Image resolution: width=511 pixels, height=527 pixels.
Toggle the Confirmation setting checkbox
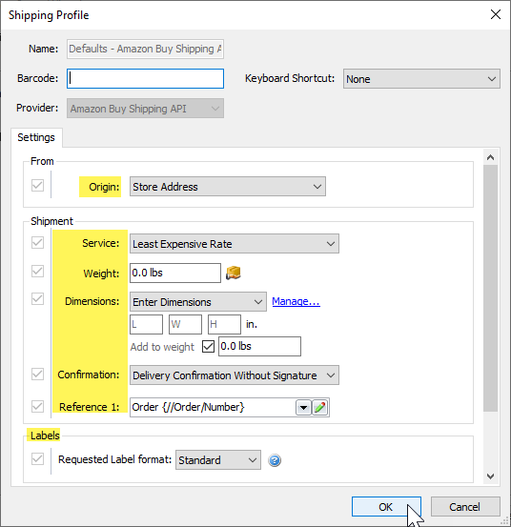tap(37, 374)
